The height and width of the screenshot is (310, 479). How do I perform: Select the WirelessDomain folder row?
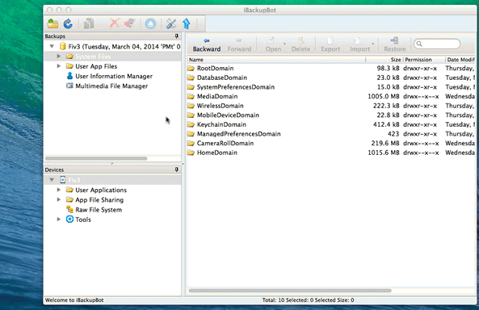click(331, 106)
